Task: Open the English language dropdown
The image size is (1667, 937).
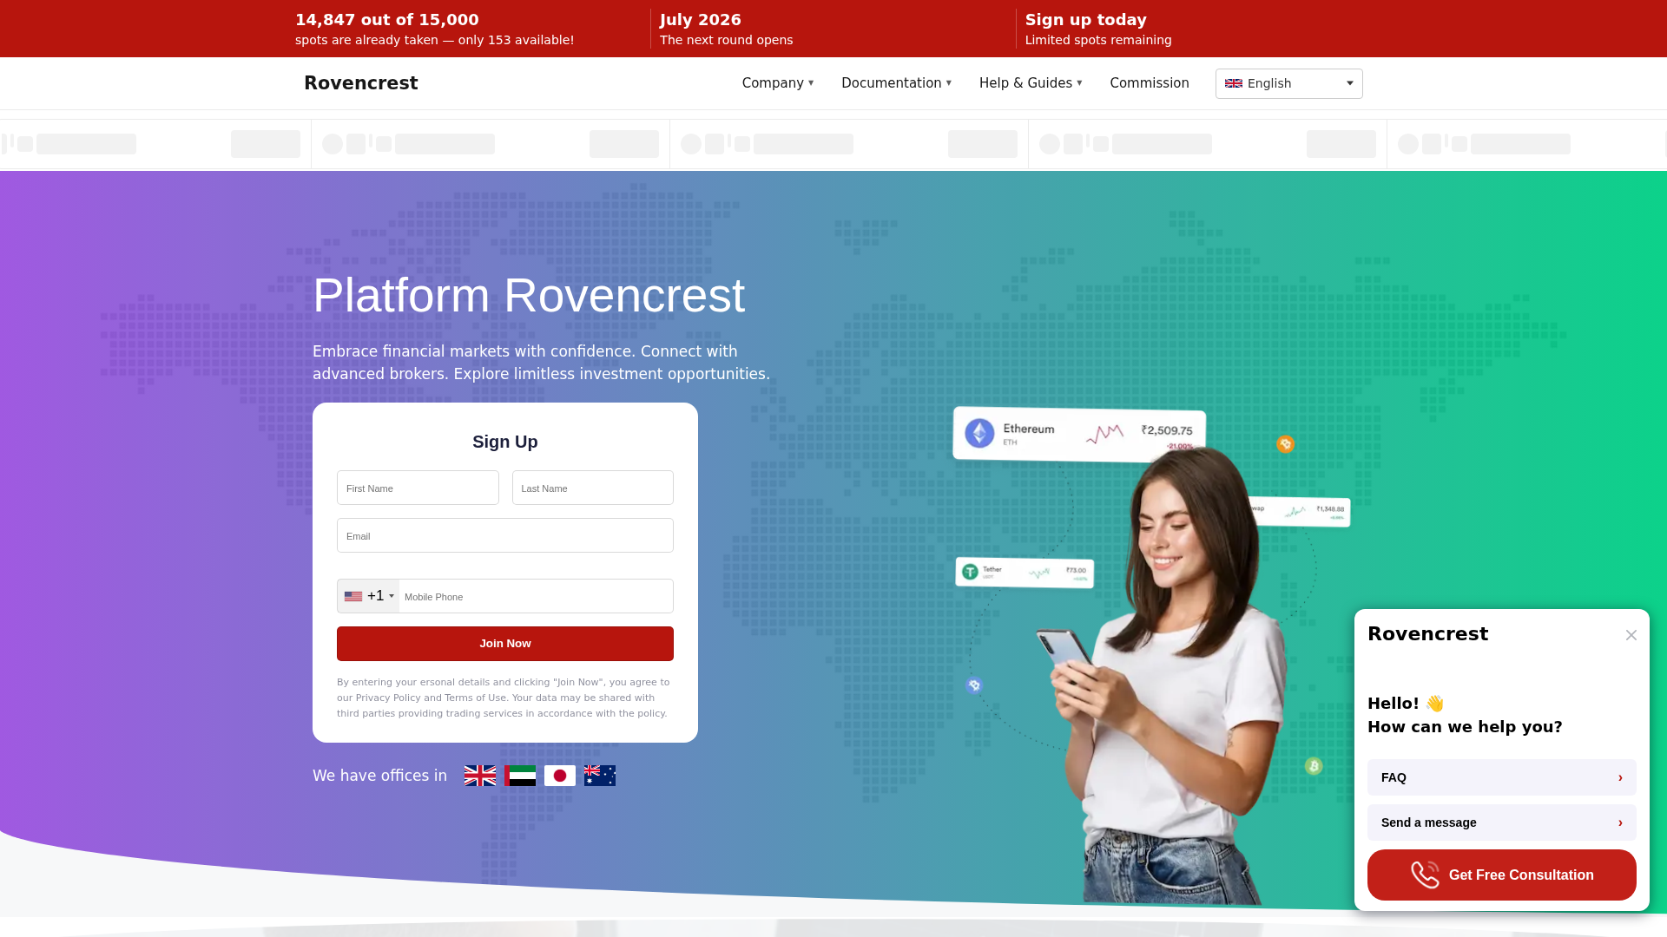Action: click(1289, 83)
